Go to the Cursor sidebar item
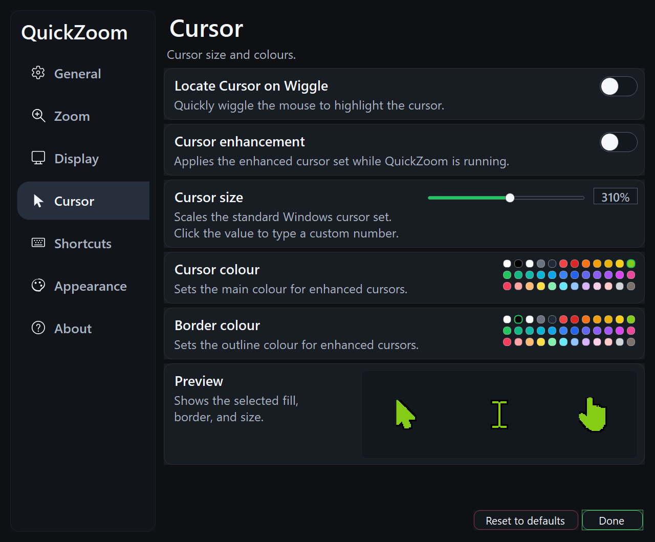The image size is (655, 542). tap(83, 201)
